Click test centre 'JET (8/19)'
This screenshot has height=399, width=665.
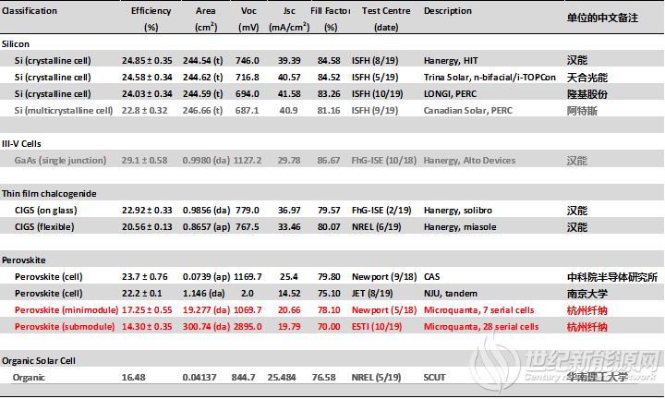[x=372, y=294]
